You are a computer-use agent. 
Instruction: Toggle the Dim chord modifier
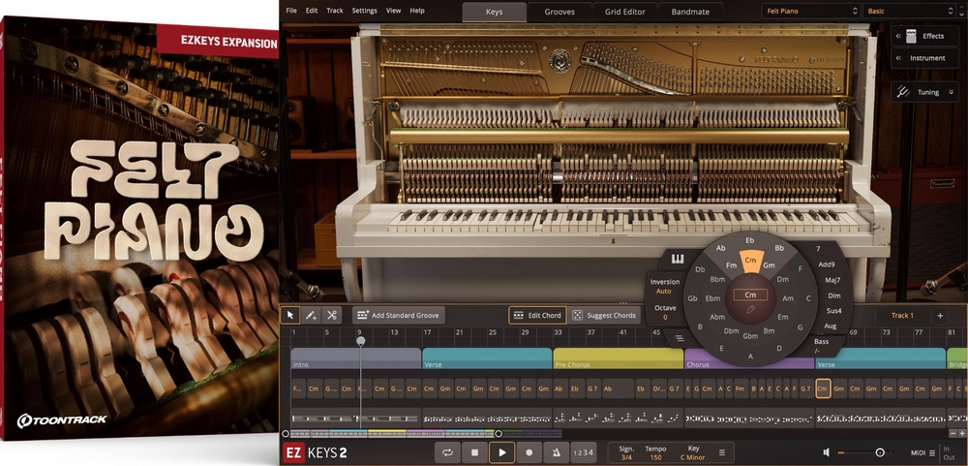[834, 295]
